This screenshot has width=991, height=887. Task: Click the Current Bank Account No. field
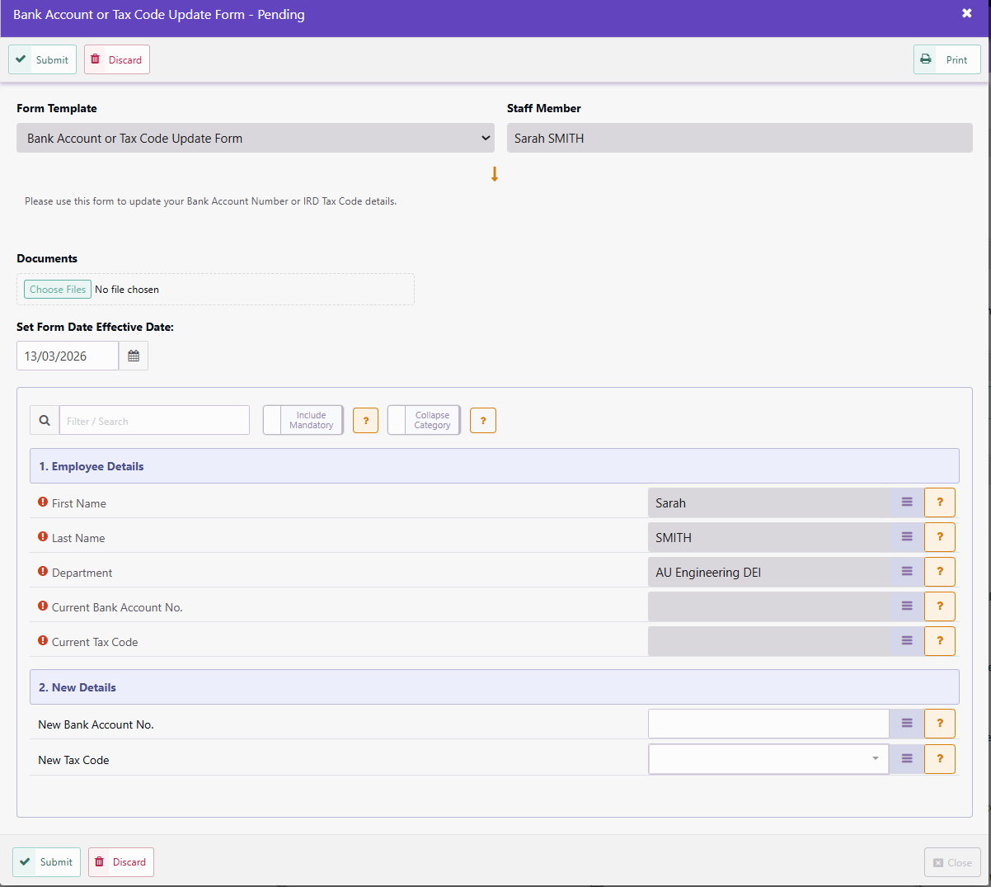point(769,606)
